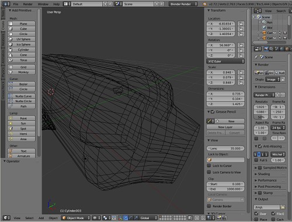
Task: Click the Render image button
Action: click(259, 73)
